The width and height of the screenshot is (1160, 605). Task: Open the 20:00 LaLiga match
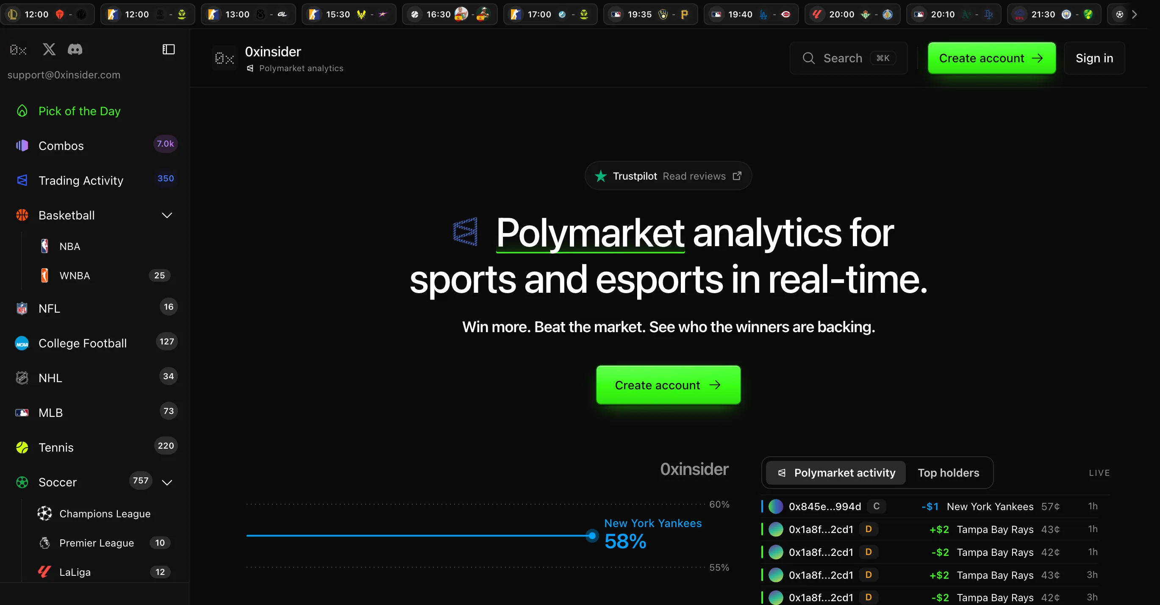tap(852, 14)
